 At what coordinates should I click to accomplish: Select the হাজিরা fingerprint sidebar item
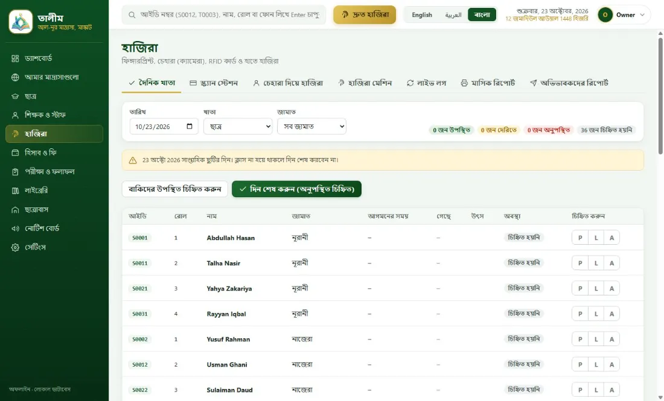tap(54, 134)
